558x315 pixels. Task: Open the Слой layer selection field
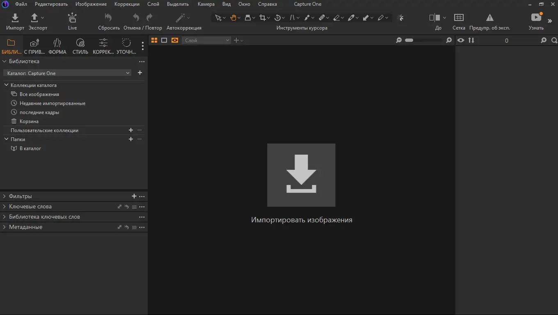click(207, 40)
